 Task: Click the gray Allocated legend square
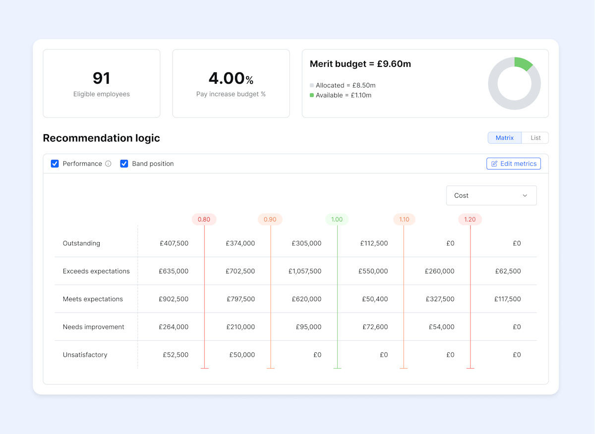pos(311,85)
